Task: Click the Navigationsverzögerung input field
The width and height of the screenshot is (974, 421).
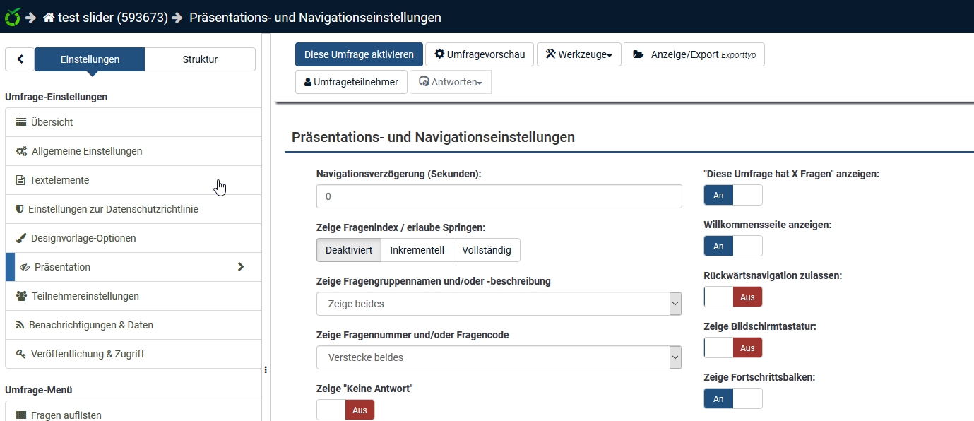Action: point(499,196)
